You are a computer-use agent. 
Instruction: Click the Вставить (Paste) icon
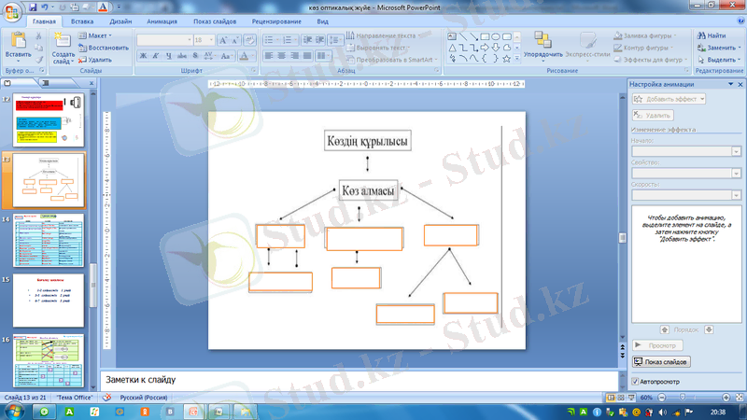point(18,43)
